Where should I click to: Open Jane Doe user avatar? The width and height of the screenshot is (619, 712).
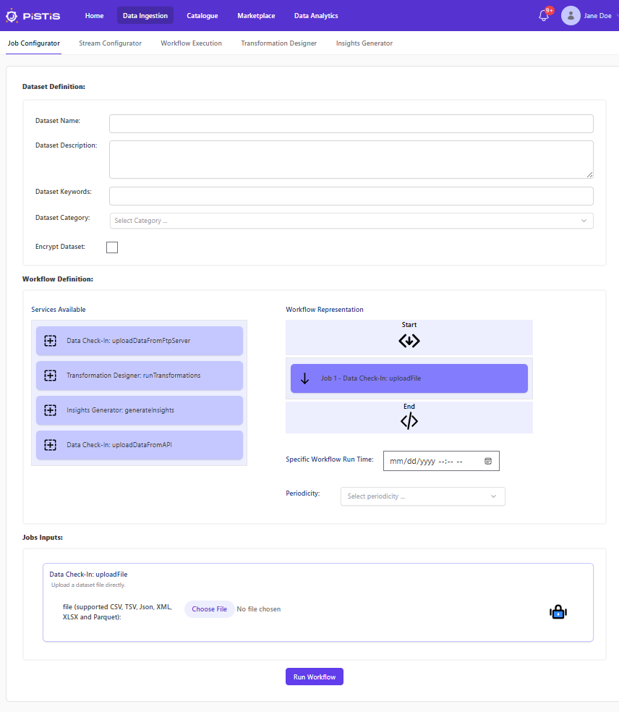click(x=571, y=16)
